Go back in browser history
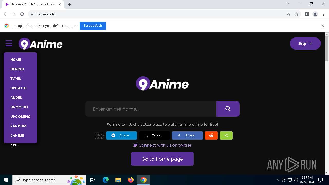Image resolution: width=329 pixels, height=185 pixels. pos(6,14)
